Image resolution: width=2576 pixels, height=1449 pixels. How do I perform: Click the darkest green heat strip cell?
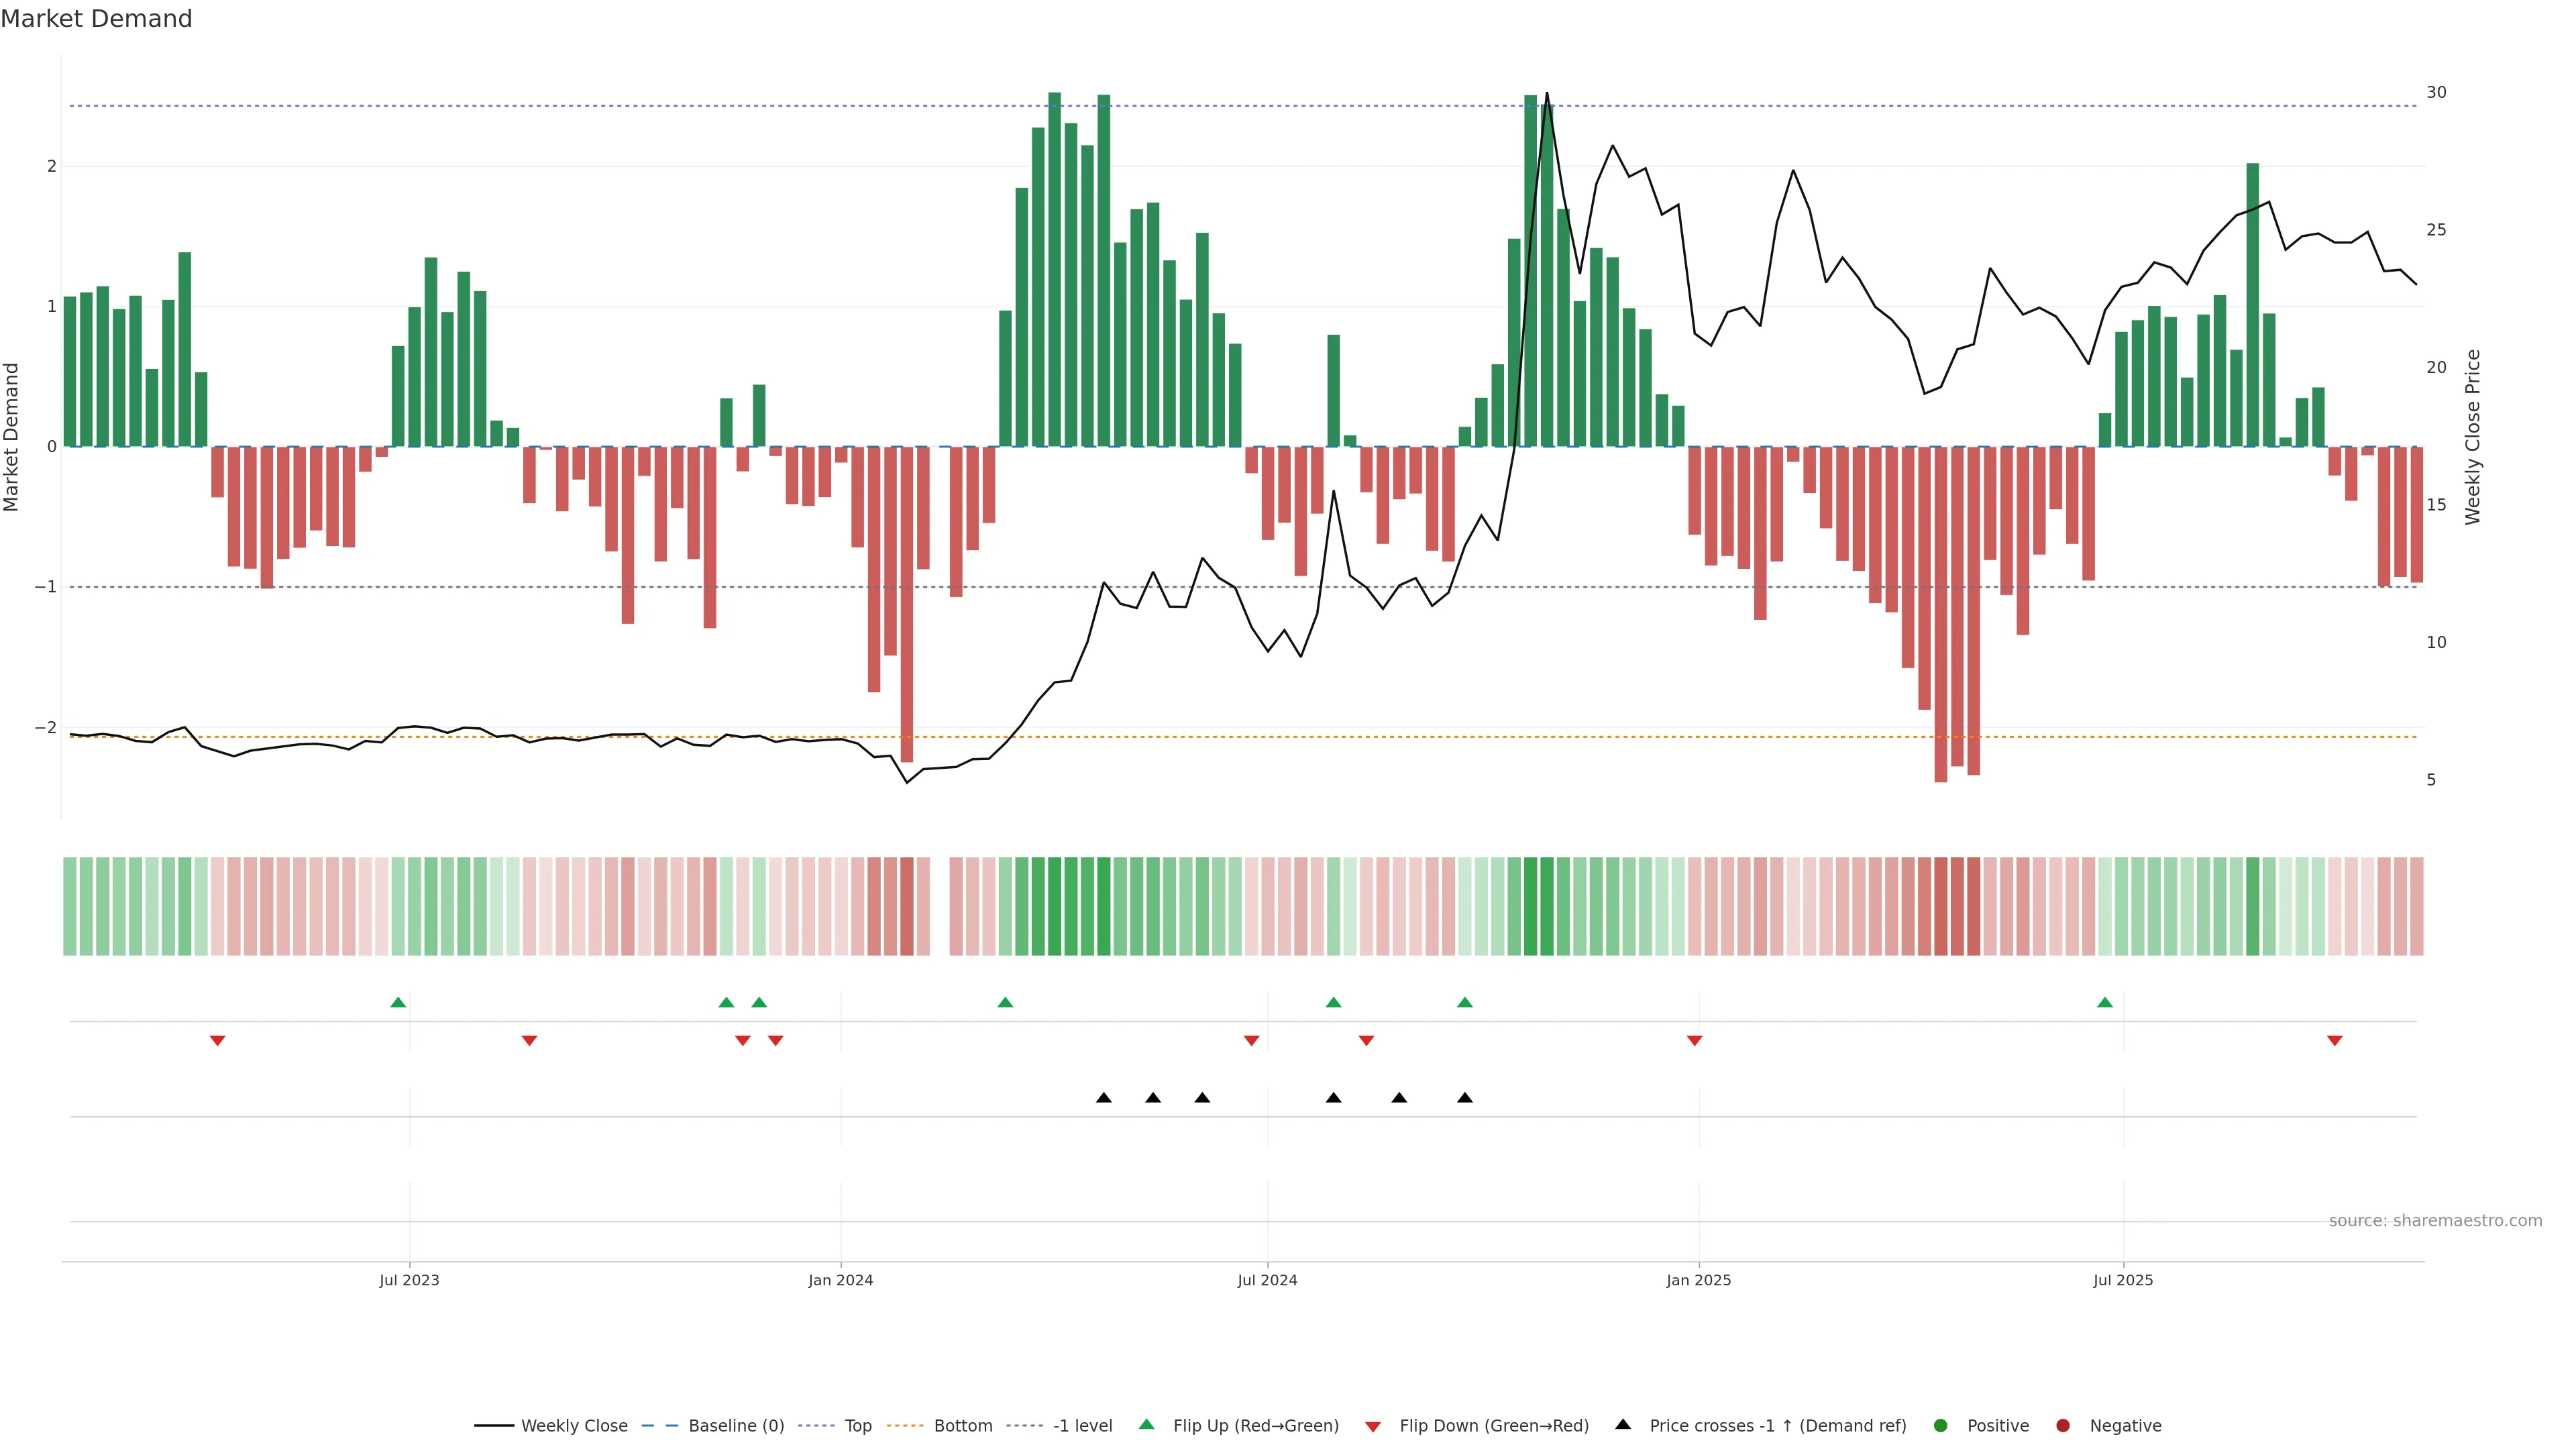[1054, 906]
